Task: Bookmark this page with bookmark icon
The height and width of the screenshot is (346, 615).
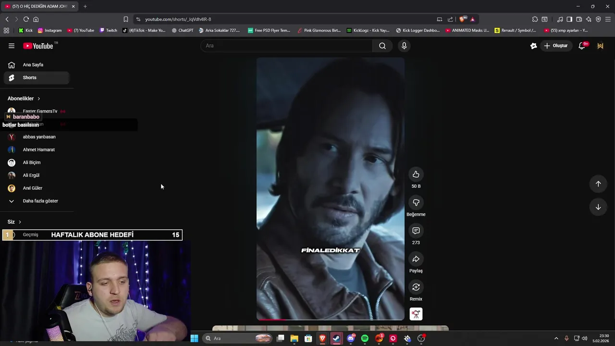Action: tap(125, 19)
